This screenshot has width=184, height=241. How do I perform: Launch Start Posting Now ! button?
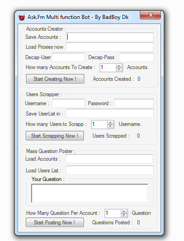[x=55, y=222]
